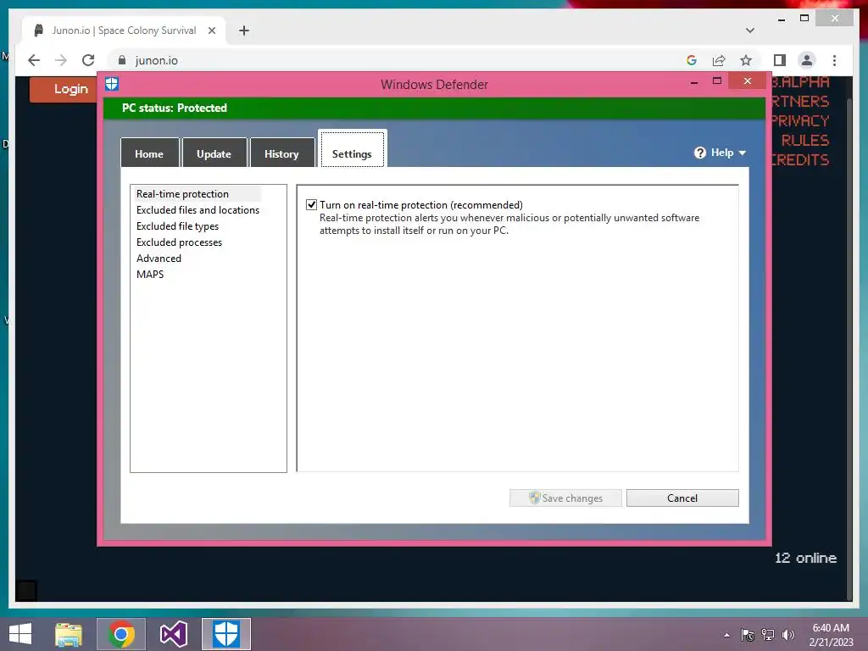Open File Explorer from taskbar

click(x=69, y=634)
